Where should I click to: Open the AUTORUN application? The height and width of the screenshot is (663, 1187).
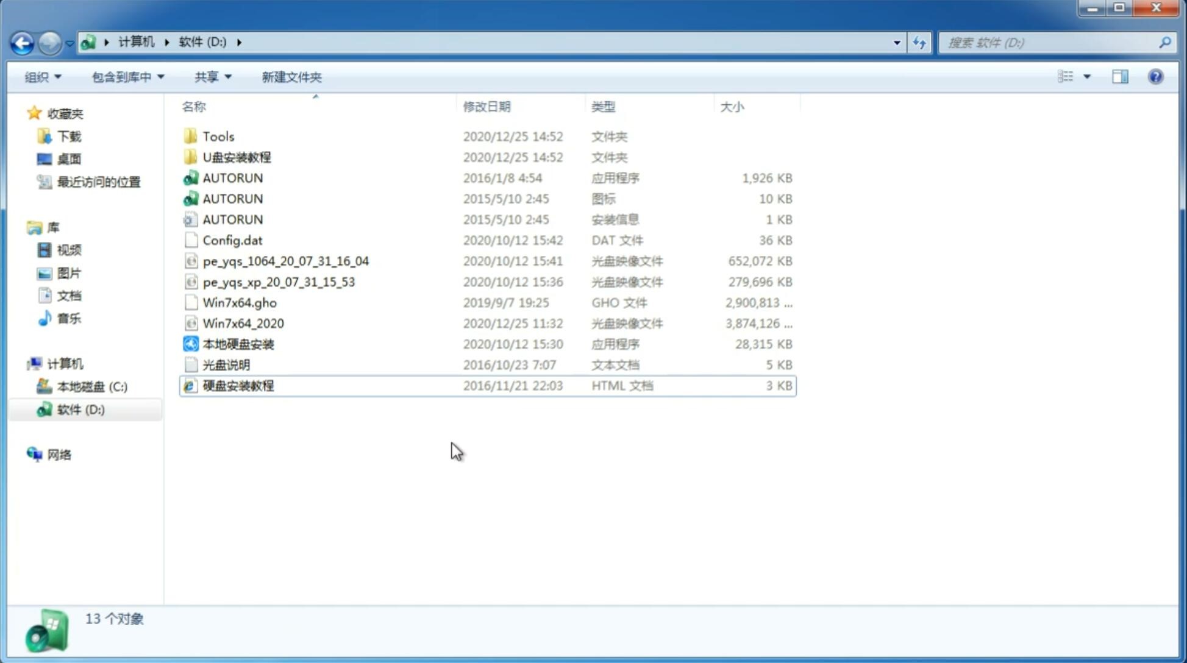232,177
